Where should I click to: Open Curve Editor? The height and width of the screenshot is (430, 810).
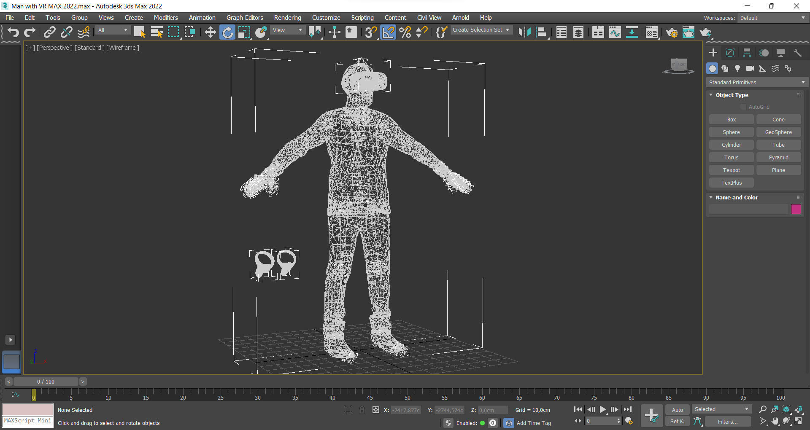pos(615,32)
